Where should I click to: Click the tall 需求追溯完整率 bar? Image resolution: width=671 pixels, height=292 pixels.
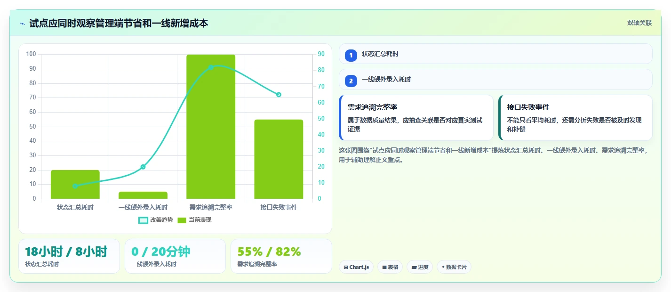click(x=211, y=127)
